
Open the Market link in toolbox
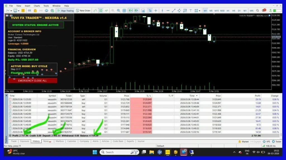[244, 141]
